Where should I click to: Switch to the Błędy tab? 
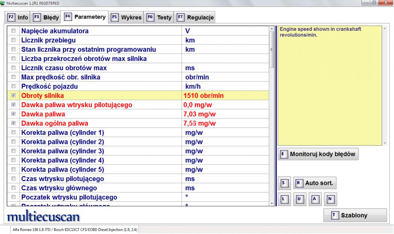pos(46,17)
